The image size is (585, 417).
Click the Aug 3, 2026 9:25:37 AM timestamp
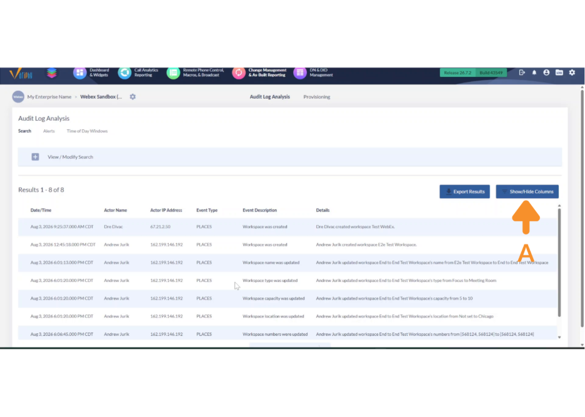[62, 226]
